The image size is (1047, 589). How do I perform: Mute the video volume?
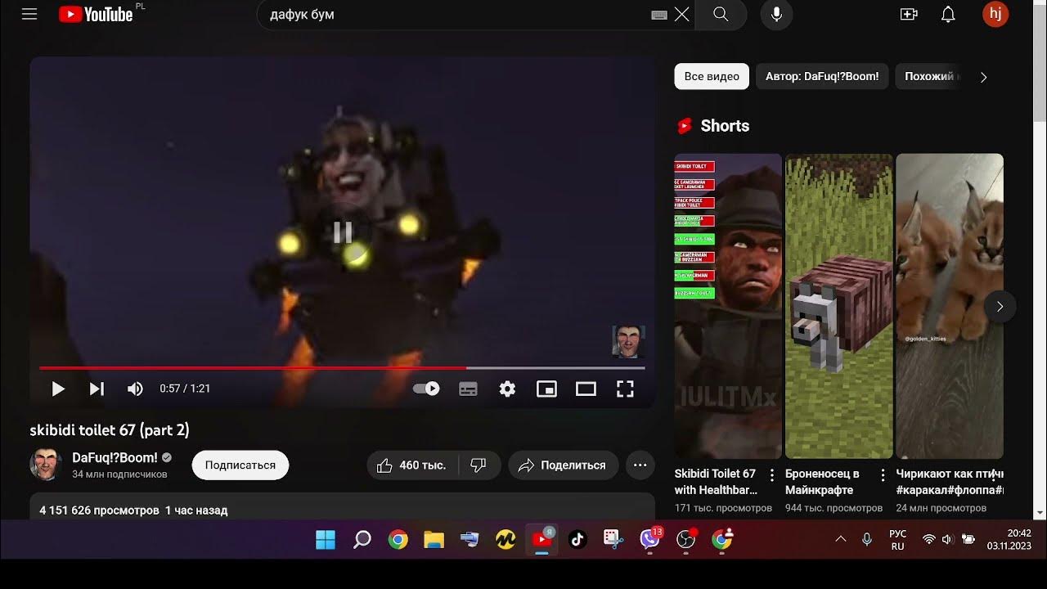pyautogui.click(x=135, y=389)
